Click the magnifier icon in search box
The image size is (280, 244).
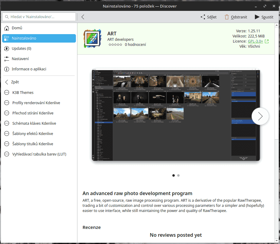[x=7, y=17]
